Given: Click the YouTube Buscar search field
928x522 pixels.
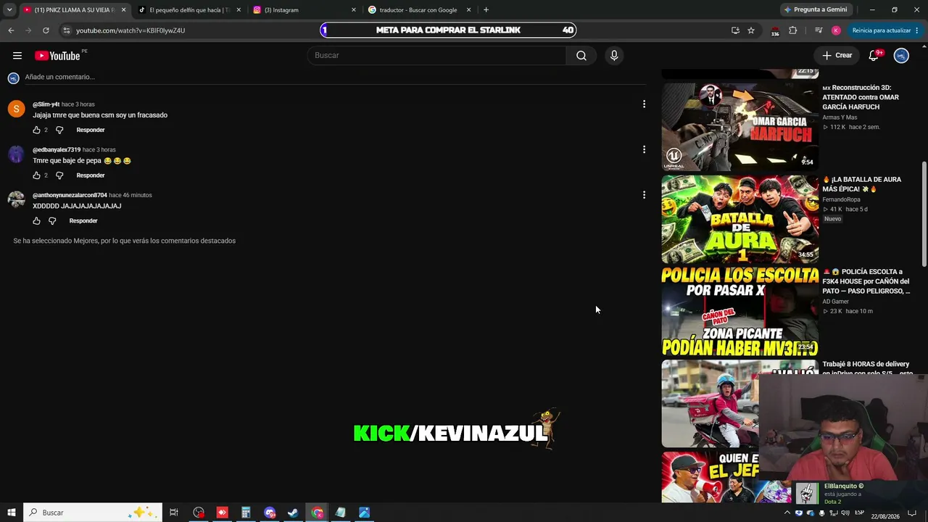Looking at the screenshot, I should pos(436,56).
